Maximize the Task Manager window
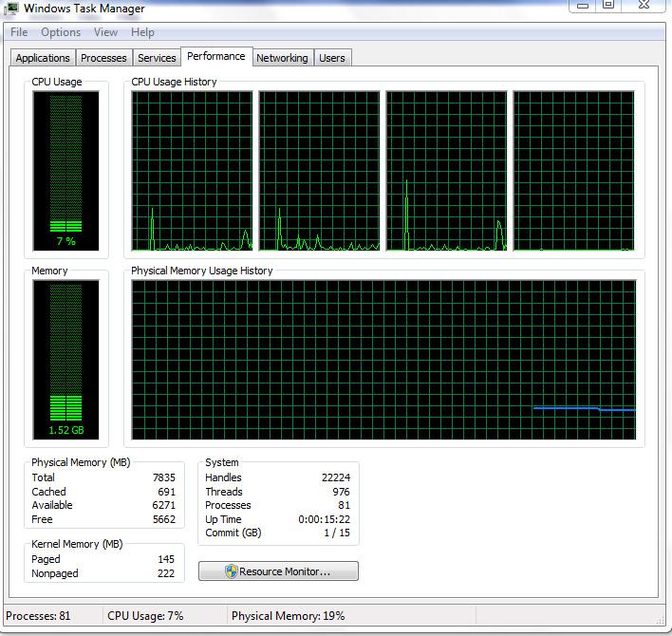The image size is (672, 636). coord(608,6)
